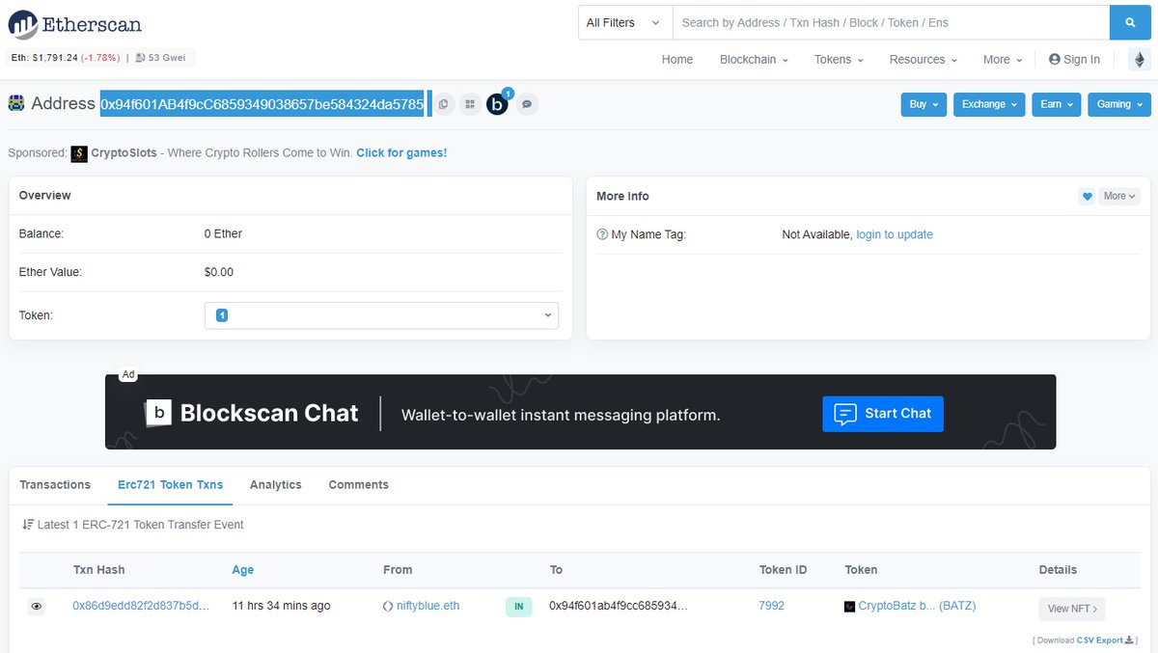The image size is (1158, 653).
Task: Open Token ID 7992 link
Action: pyautogui.click(x=772, y=606)
